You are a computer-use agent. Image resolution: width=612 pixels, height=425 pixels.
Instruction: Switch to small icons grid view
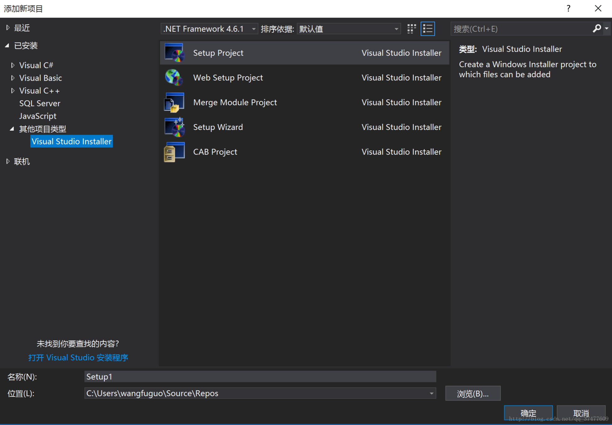click(412, 29)
